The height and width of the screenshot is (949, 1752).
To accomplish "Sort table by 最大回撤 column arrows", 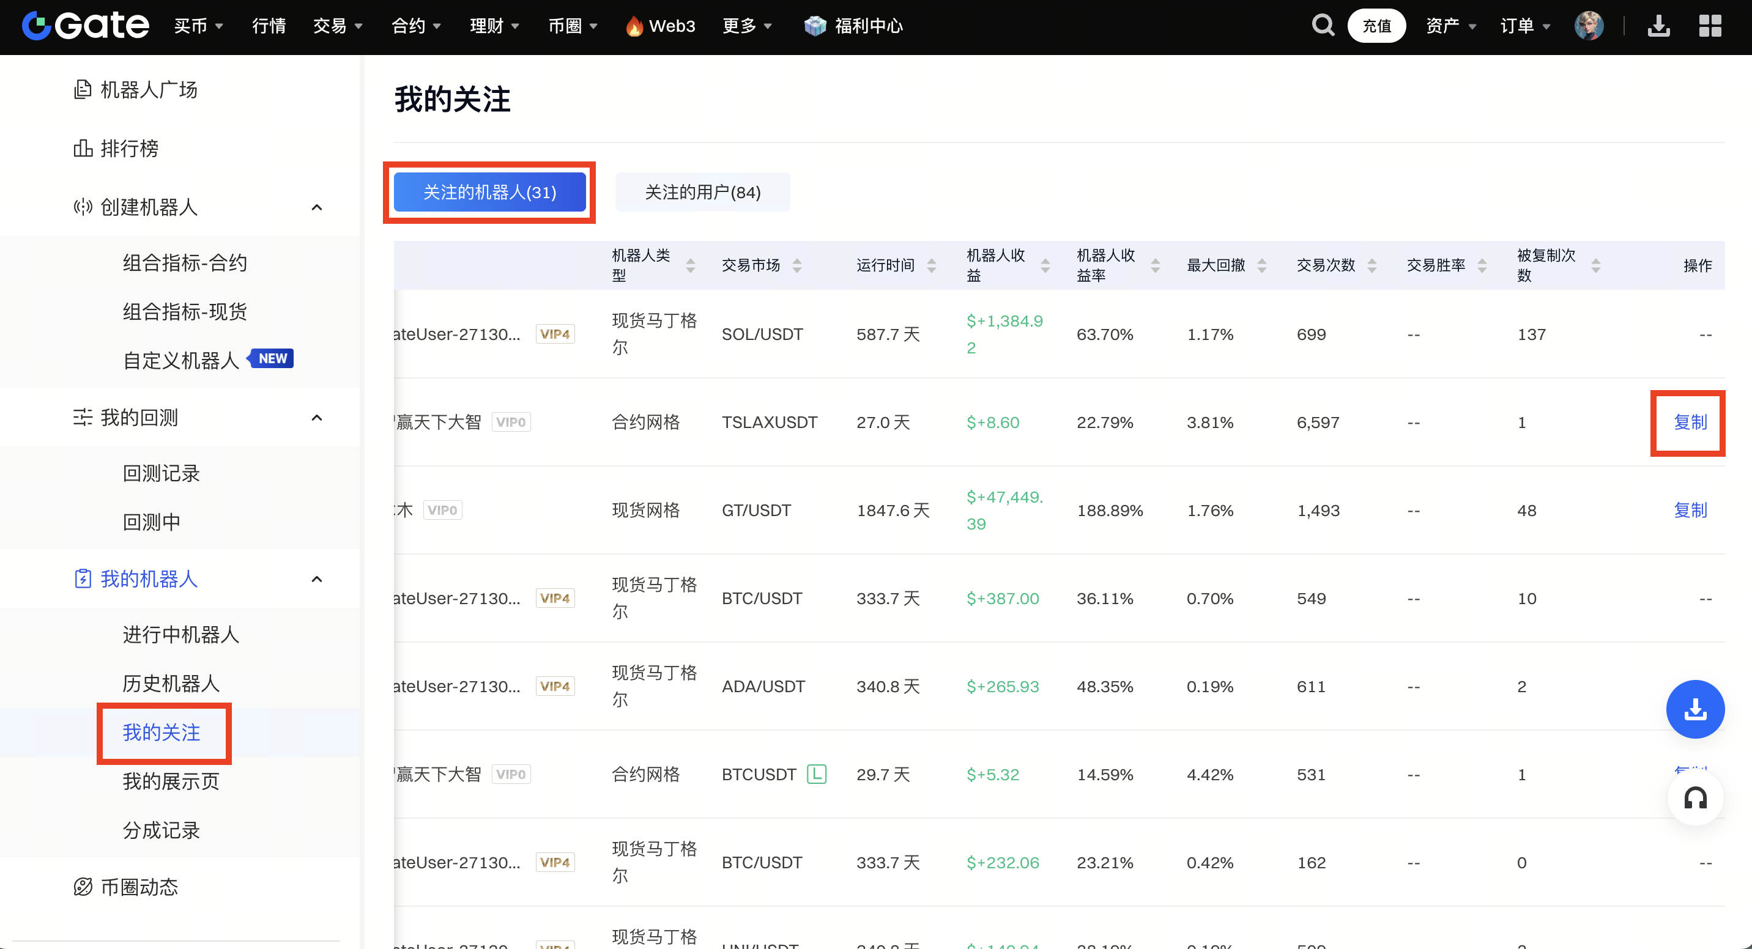I will [1261, 265].
